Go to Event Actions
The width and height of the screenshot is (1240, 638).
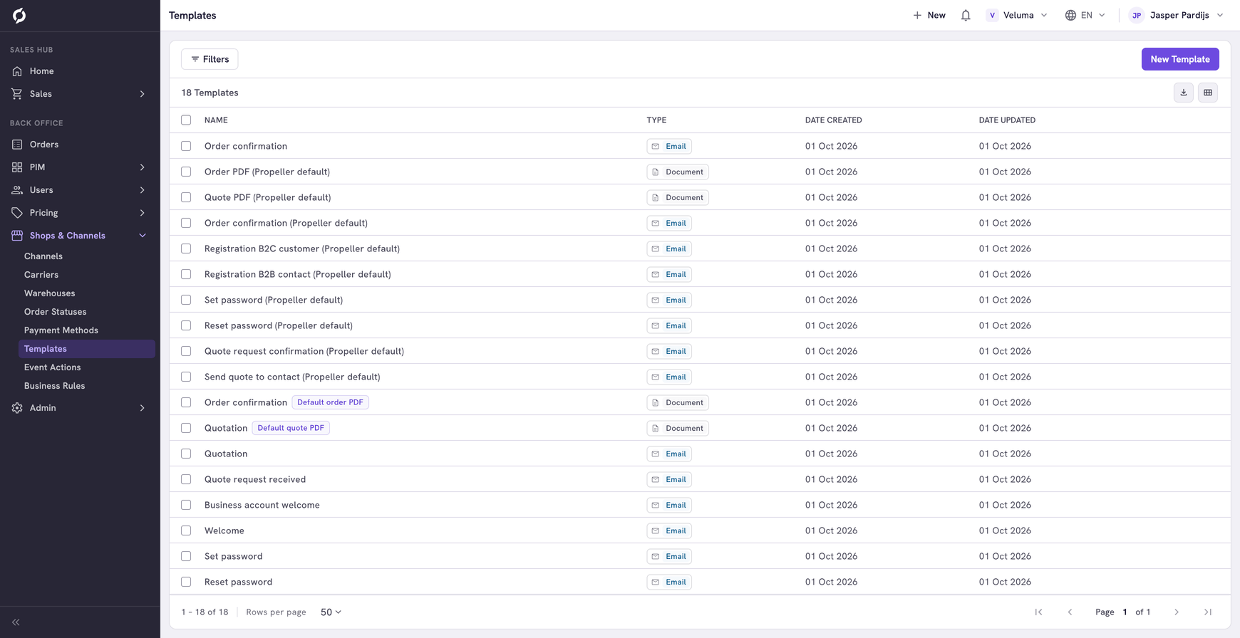click(53, 367)
